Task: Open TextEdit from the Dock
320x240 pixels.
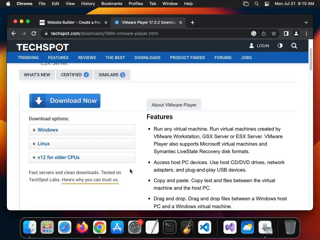Action: (152, 227)
